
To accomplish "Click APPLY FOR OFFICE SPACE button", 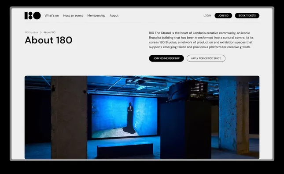I will click(x=206, y=58).
